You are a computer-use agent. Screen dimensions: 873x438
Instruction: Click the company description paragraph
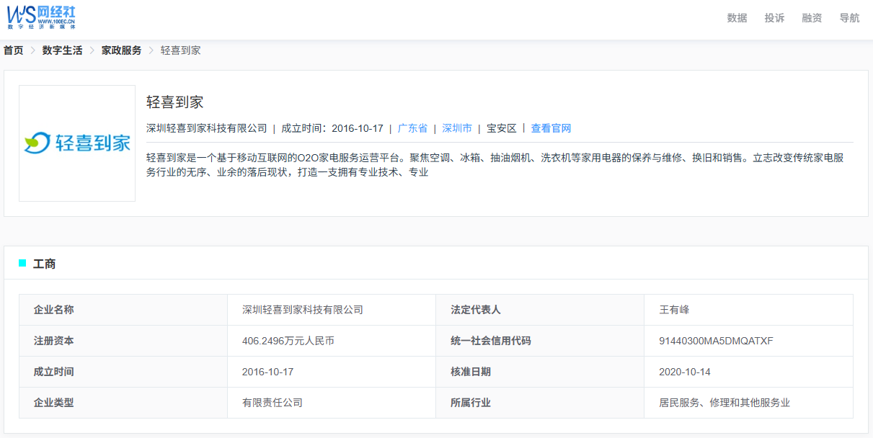pos(500,165)
